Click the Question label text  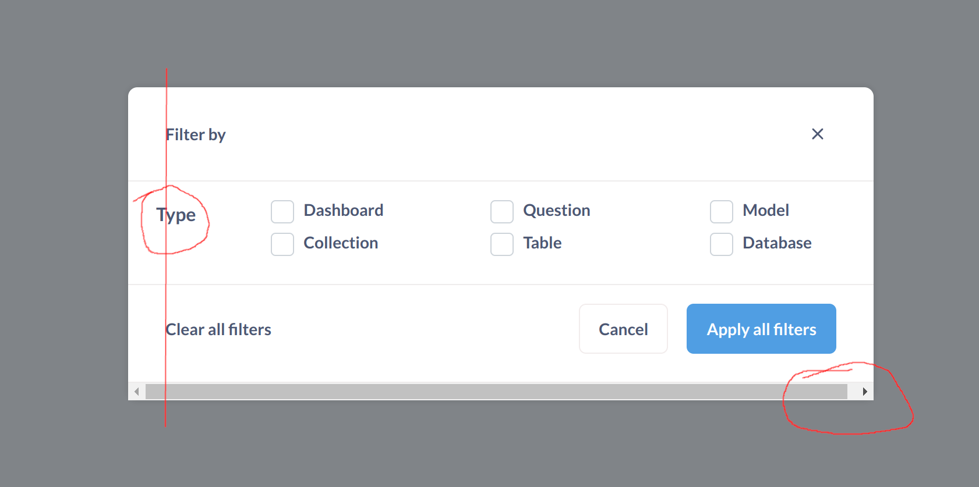tap(556, 210)
